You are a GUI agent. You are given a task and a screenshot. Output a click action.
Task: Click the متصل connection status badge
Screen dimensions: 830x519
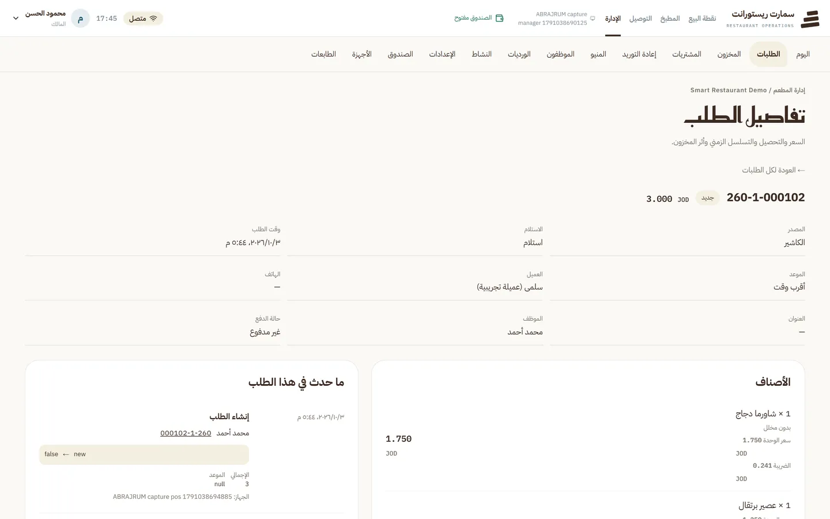click(x=143, y=18)
